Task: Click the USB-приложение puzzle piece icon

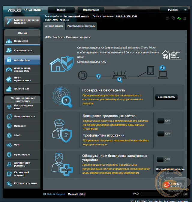Action: (9, 79)
